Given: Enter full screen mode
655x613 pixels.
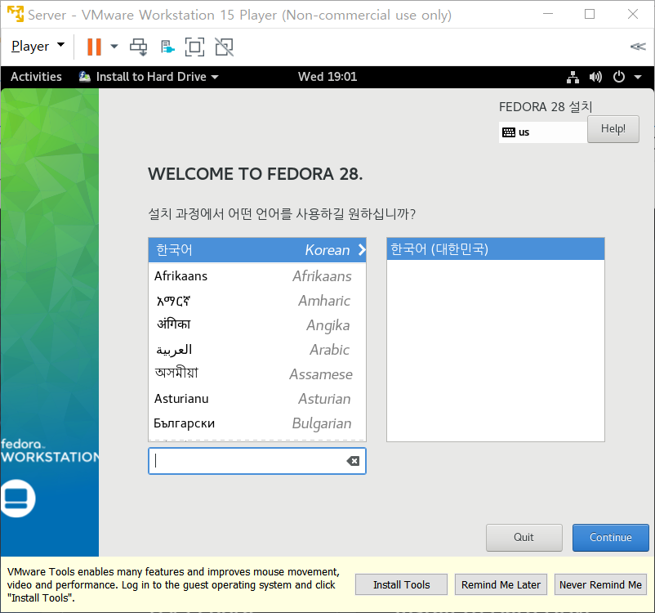Looking at the screenshot, I should click(194, 47).
